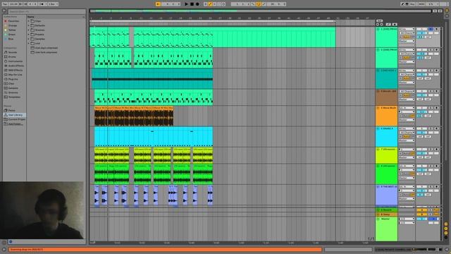This screenshot has height=254, width=451.
Task: Fold track 5 Mova Mvdh
Action: coord(378,108)
